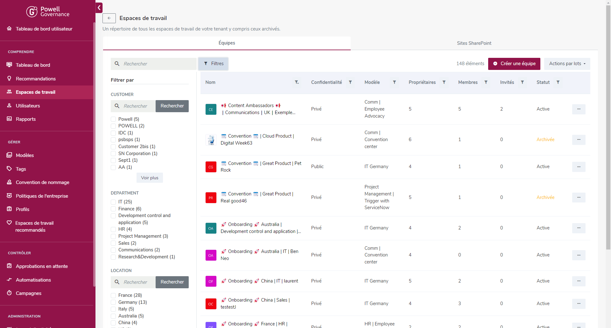The image size is (611, 328).
Task: Click Rechercher button under LOCATION
Action: 172,282
